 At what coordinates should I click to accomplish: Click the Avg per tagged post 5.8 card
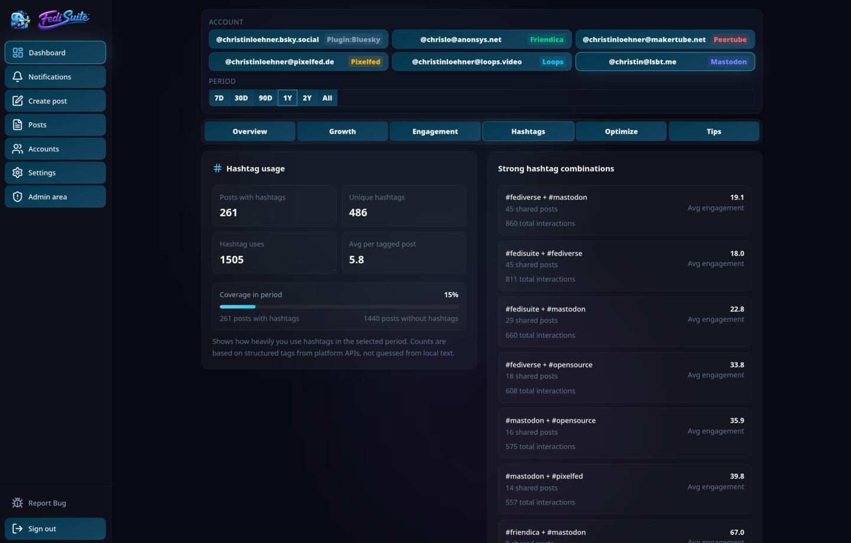(404, 252)
